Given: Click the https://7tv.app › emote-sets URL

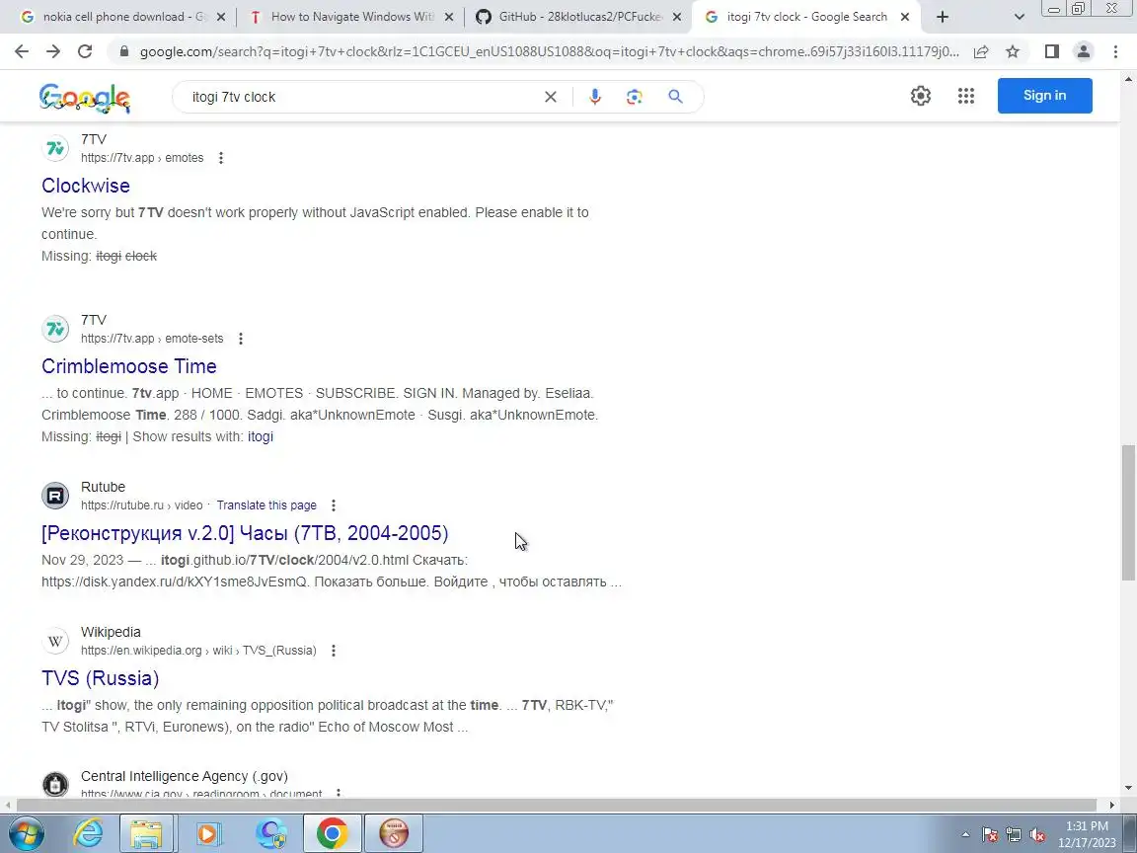Looking at the screenshot, I should point(152,339).
